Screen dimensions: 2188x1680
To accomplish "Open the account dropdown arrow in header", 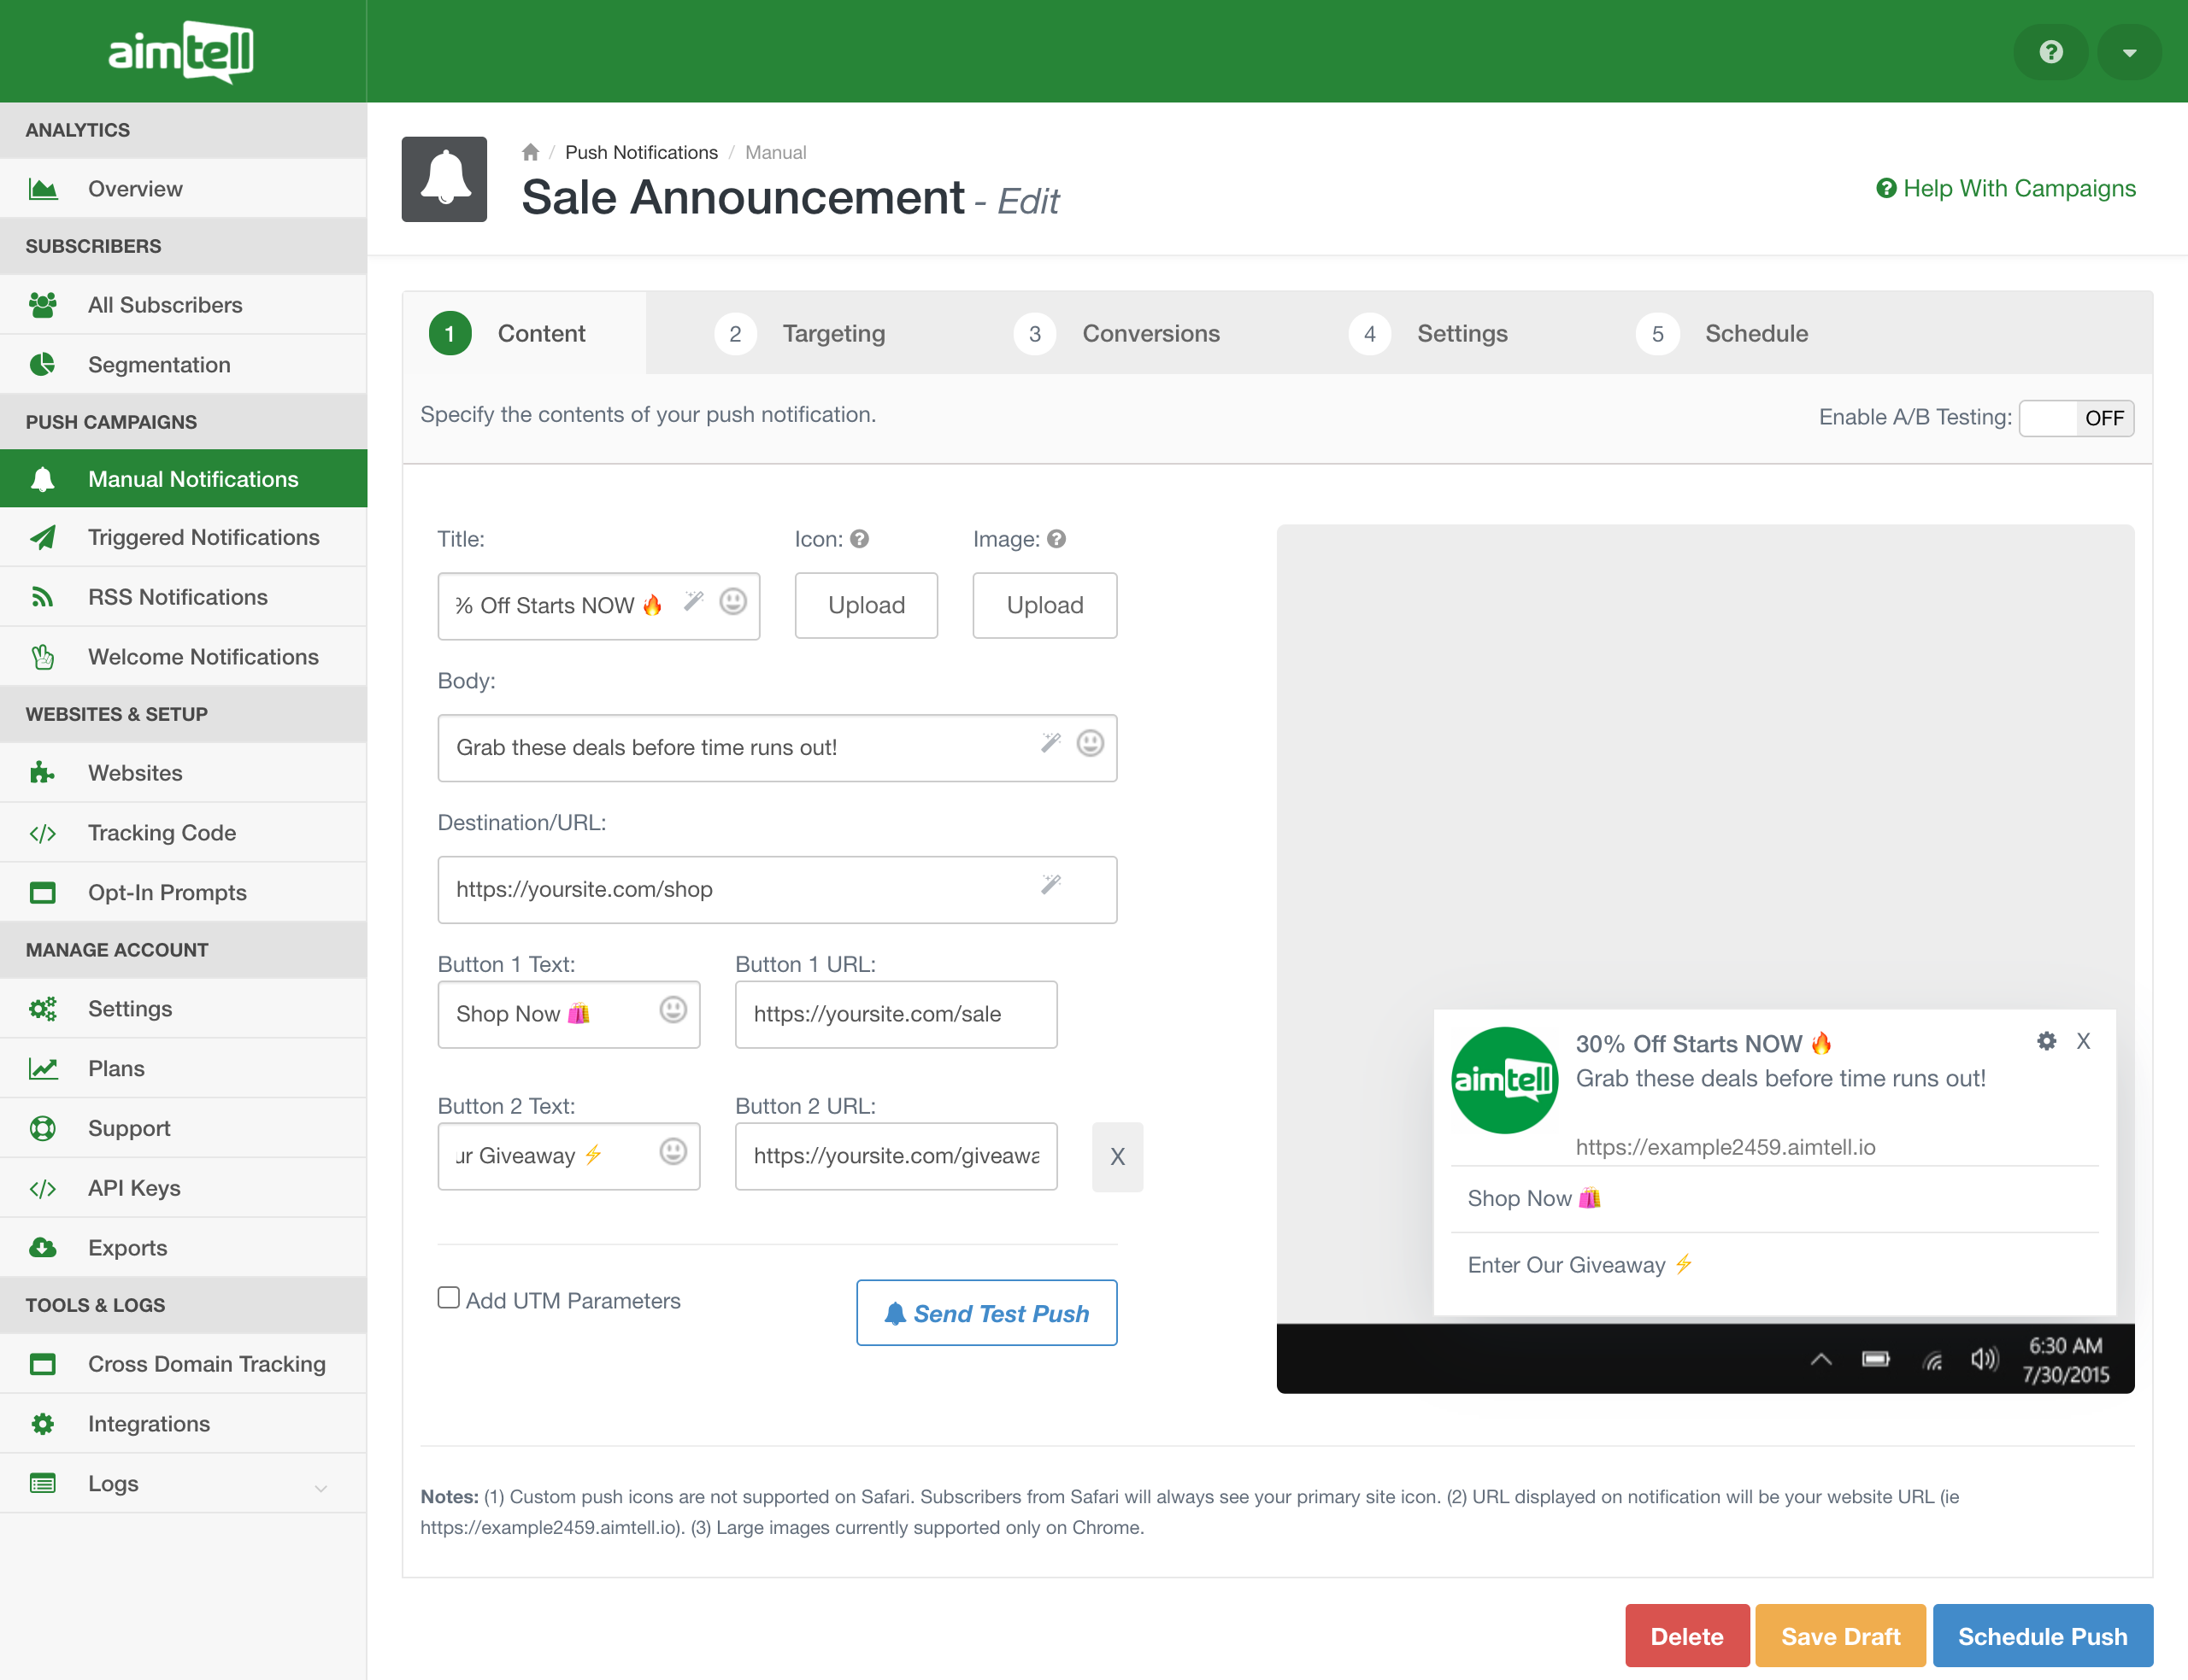I will [x=2129, y=52].
